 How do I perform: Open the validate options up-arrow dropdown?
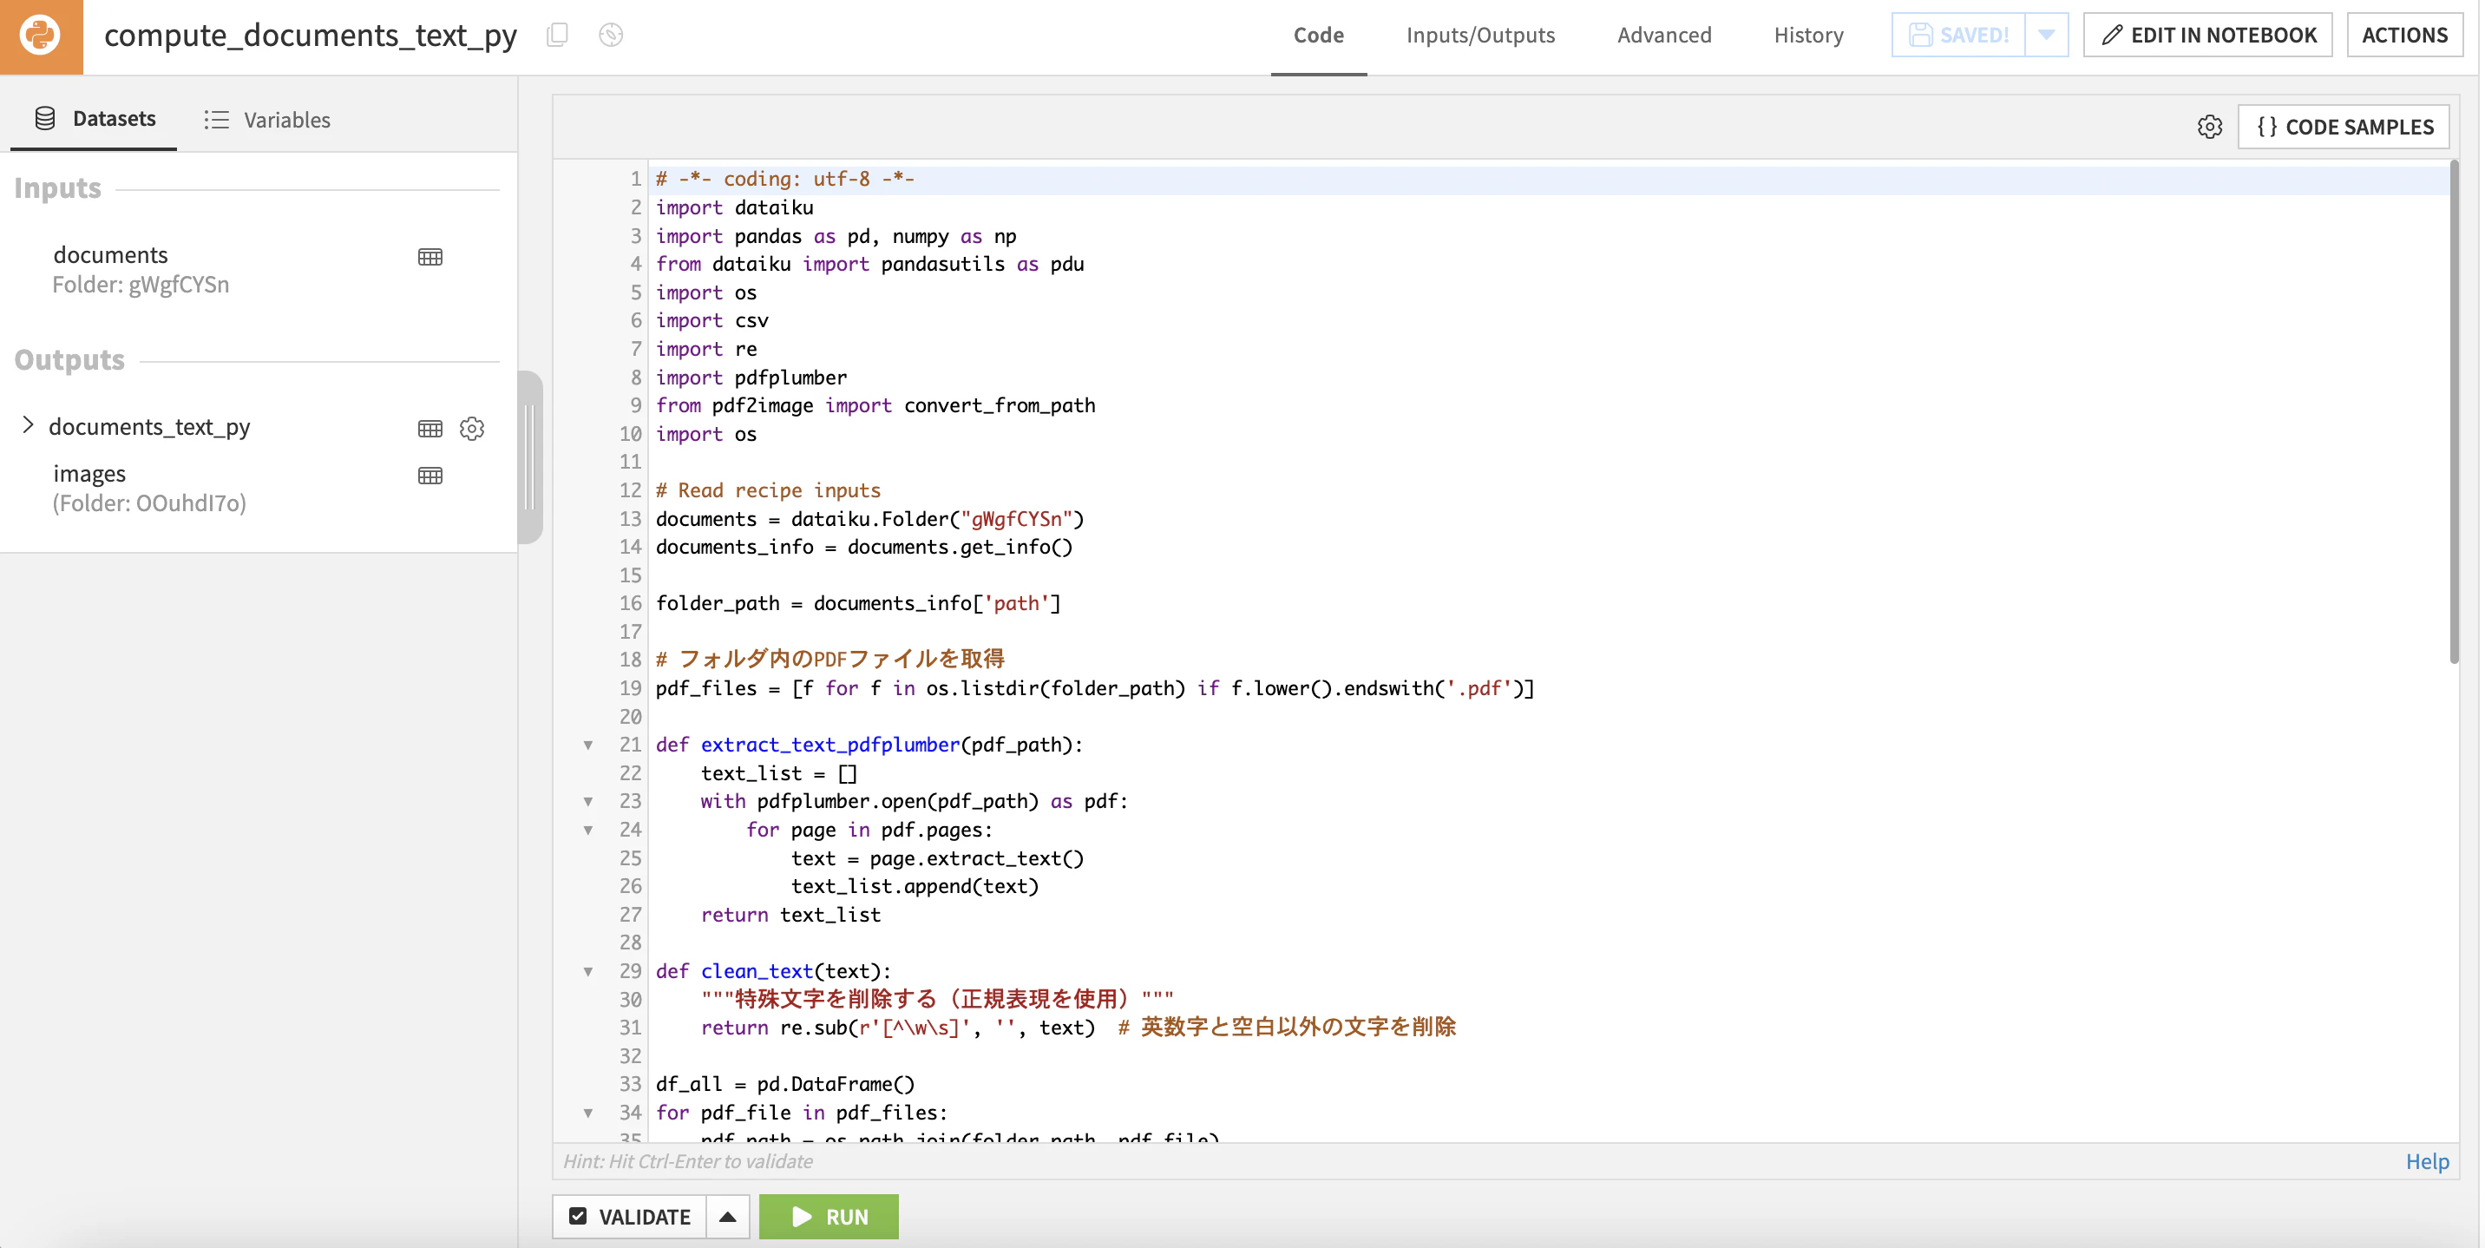tap(728, 1216)
